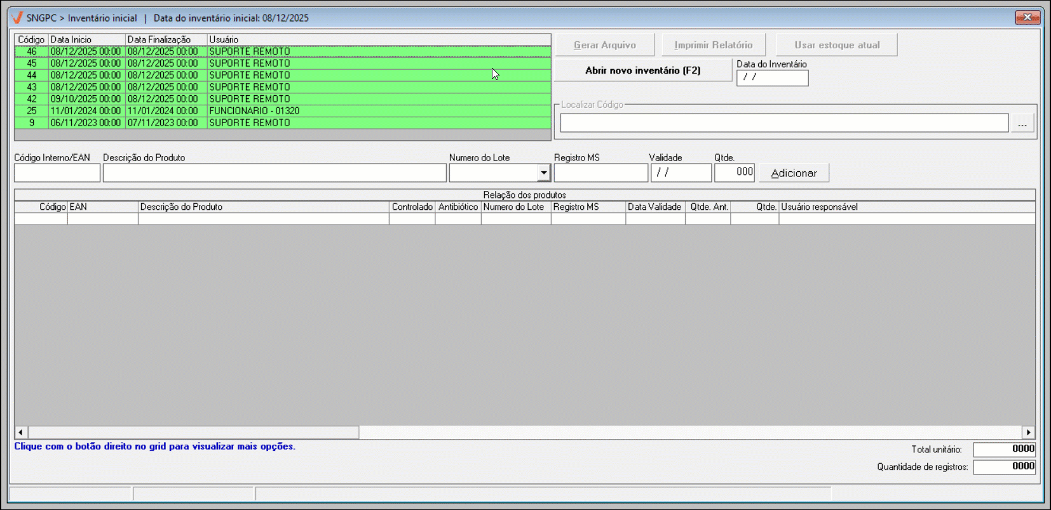The height and width of the screenshot is (510, 1051).
Task: Click Imprimir Relatório button
Action: click(713, 45)
